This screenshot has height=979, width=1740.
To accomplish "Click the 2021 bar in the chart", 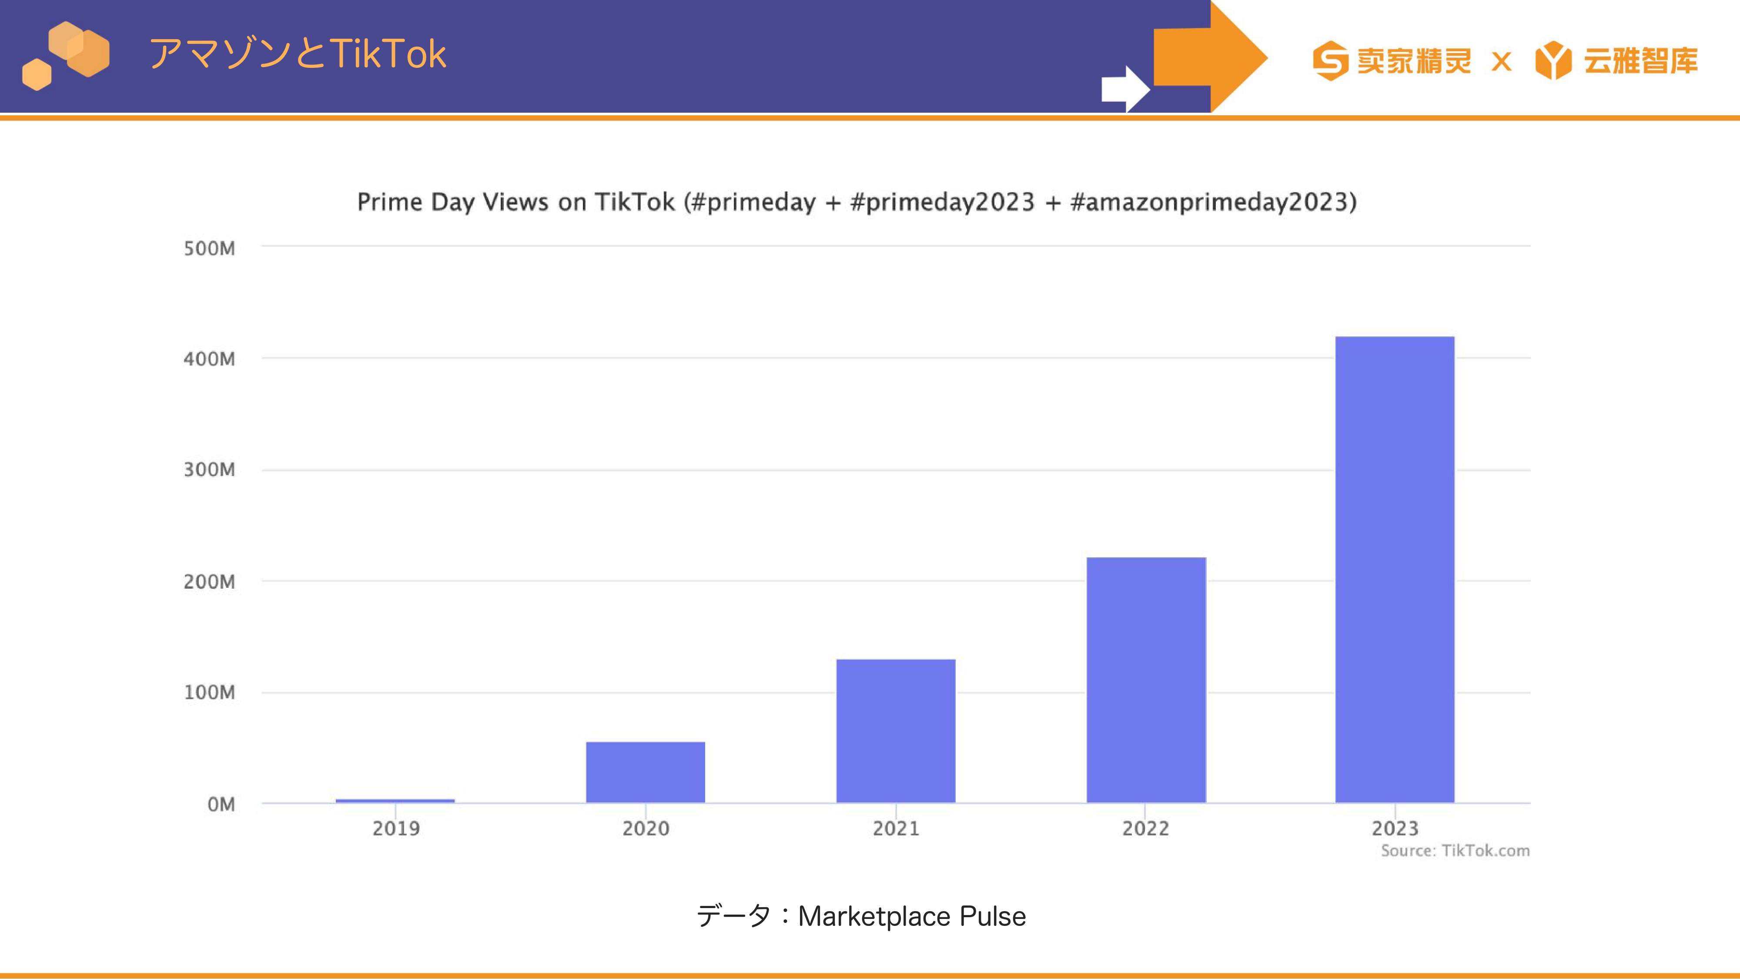I will (x=896, y=731).
